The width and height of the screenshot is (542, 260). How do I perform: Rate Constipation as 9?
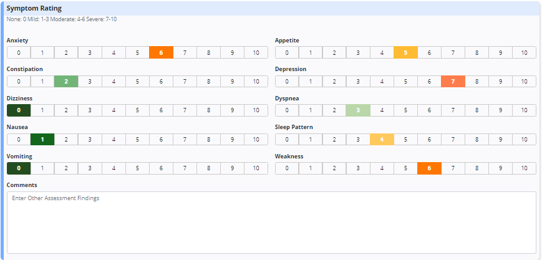232,82
